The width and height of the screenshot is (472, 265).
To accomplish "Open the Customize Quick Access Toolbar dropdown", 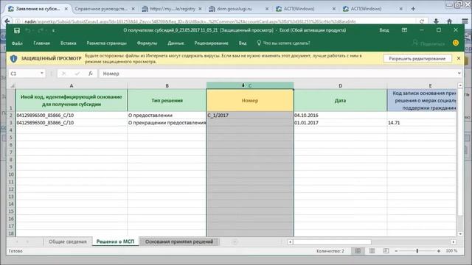I will (x=53, y=31).
